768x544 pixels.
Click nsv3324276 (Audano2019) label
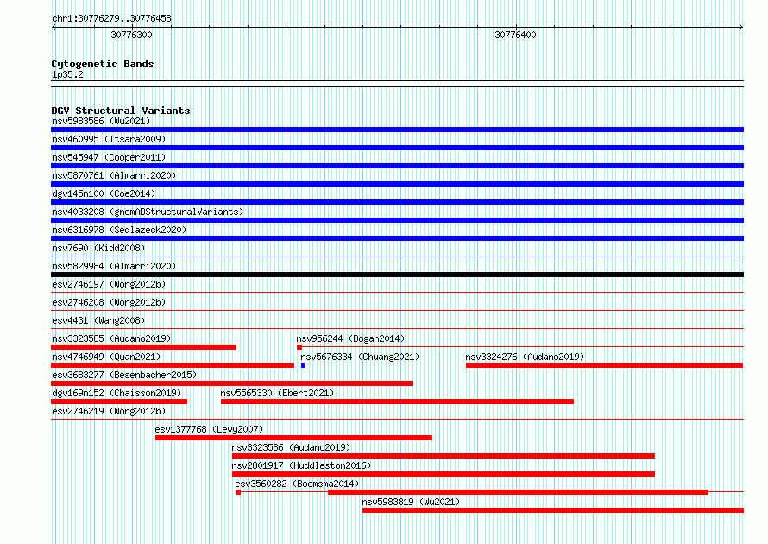pos(525,357)
